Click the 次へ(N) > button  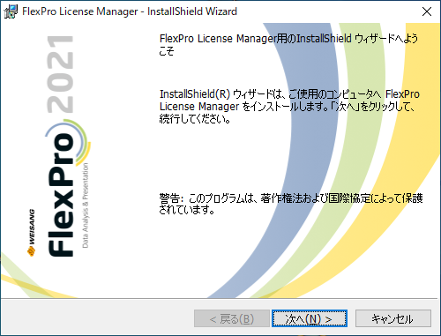310,318
